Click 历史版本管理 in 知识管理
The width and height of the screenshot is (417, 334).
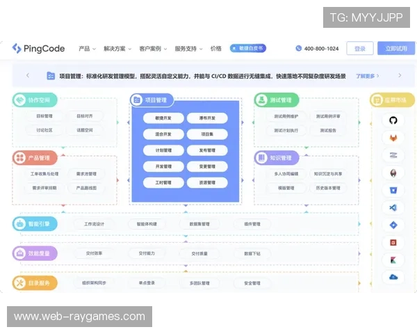coord(328,188)
